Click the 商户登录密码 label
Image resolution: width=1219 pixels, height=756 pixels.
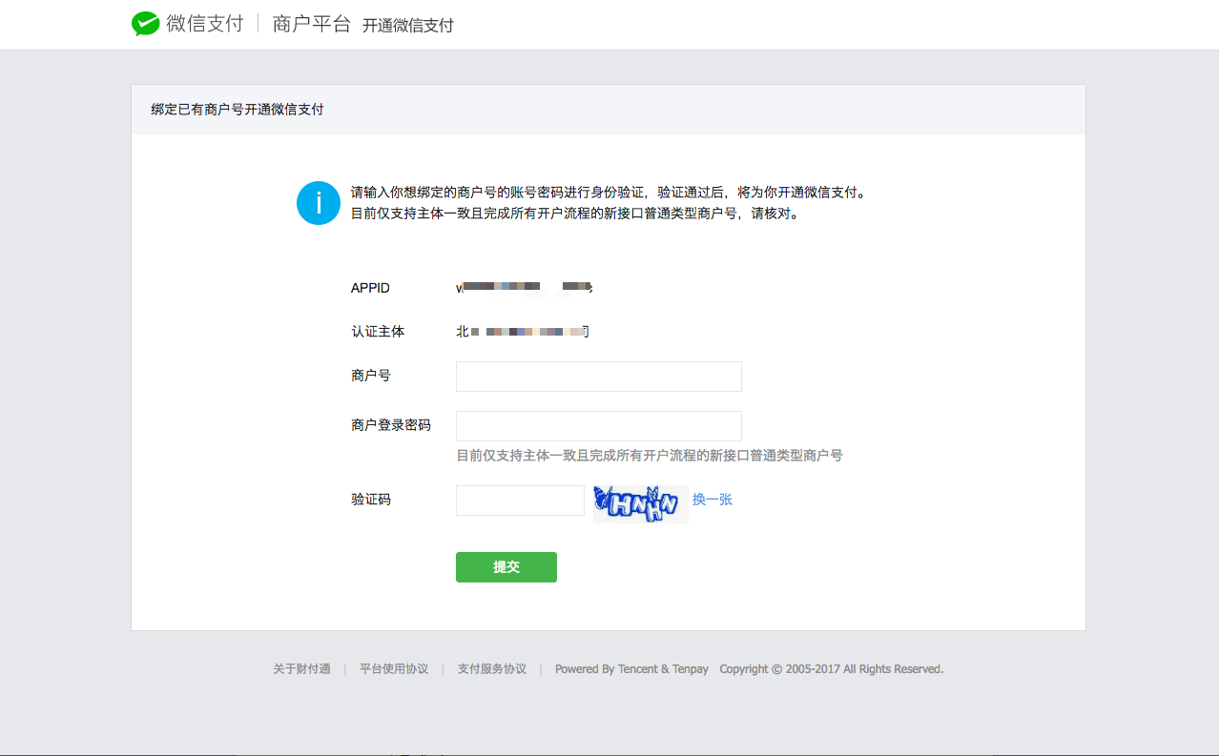[x=391, y=425]
